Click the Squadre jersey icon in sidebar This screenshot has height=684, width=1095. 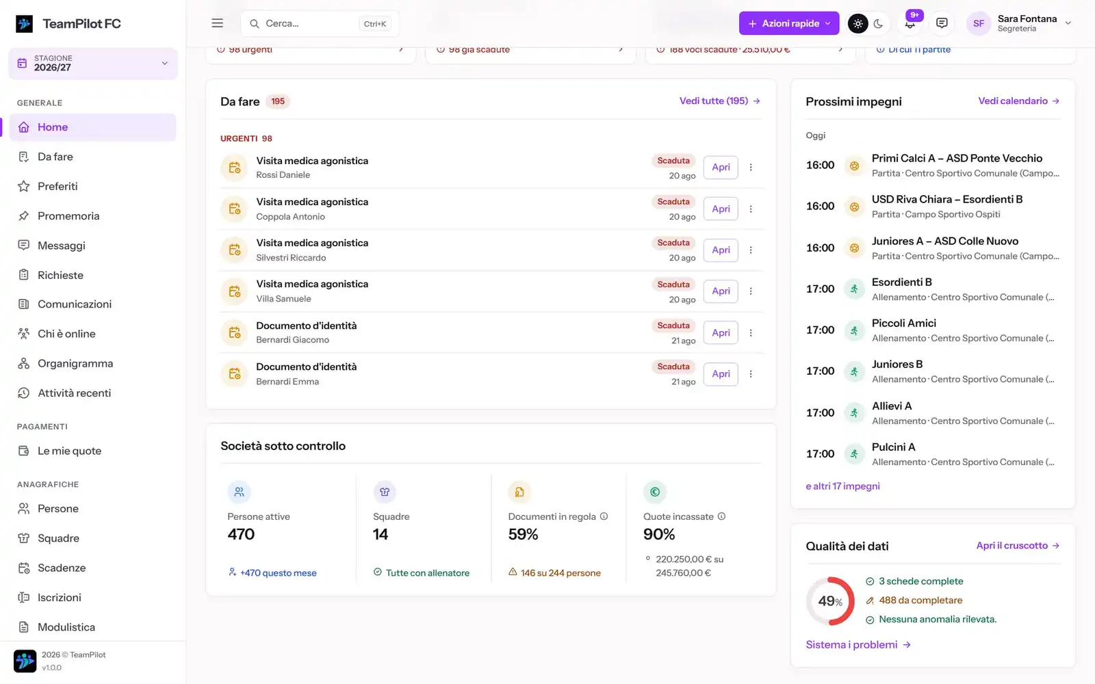click(x=24, y=538)
